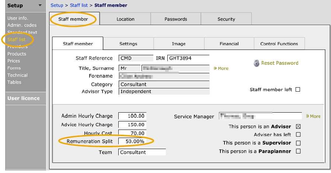The image size is (331, 173).
Task: Click the Adviser Type Independent field
Action: pyautogui.click(x=164, y=91)
